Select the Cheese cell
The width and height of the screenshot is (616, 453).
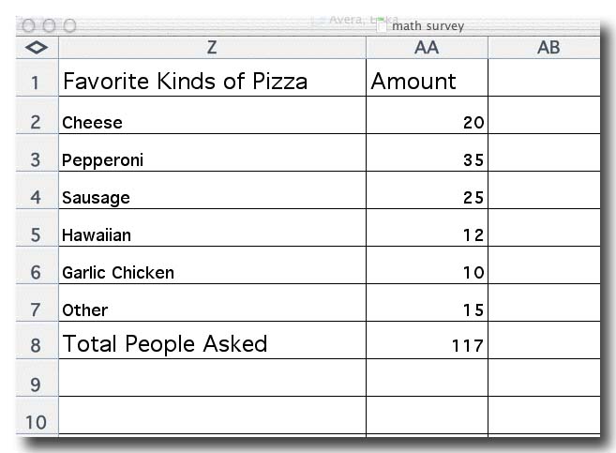(x=212, y=115)
